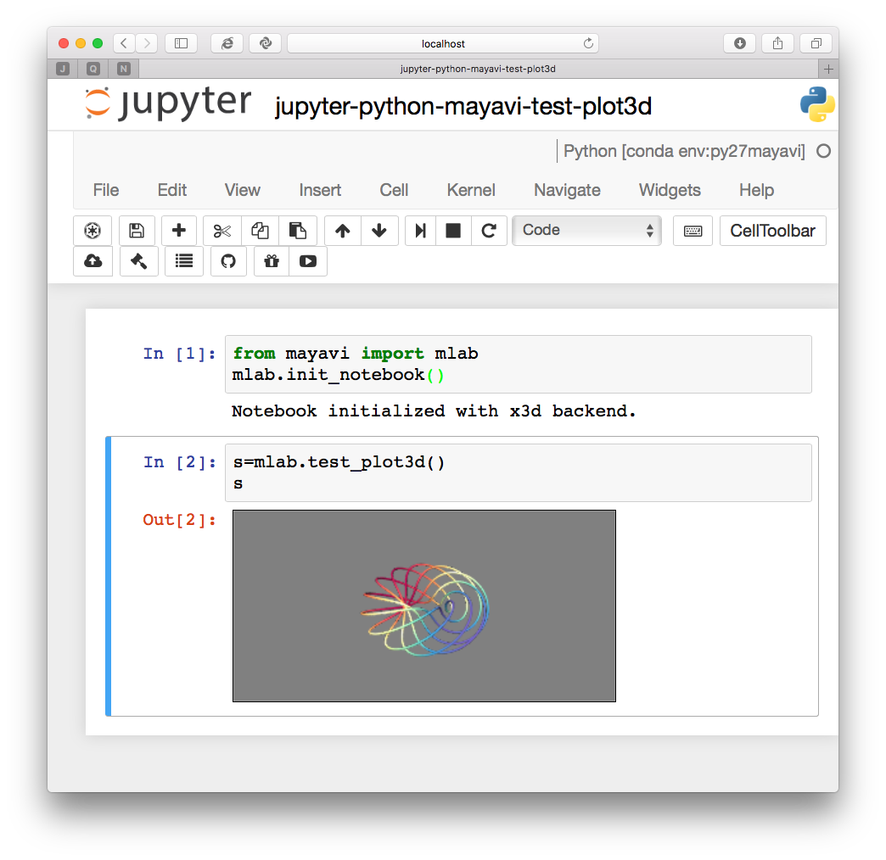Screen dimensions: 886x860
Task: Select the pinned tab labeled J
Action: (63, 69)
